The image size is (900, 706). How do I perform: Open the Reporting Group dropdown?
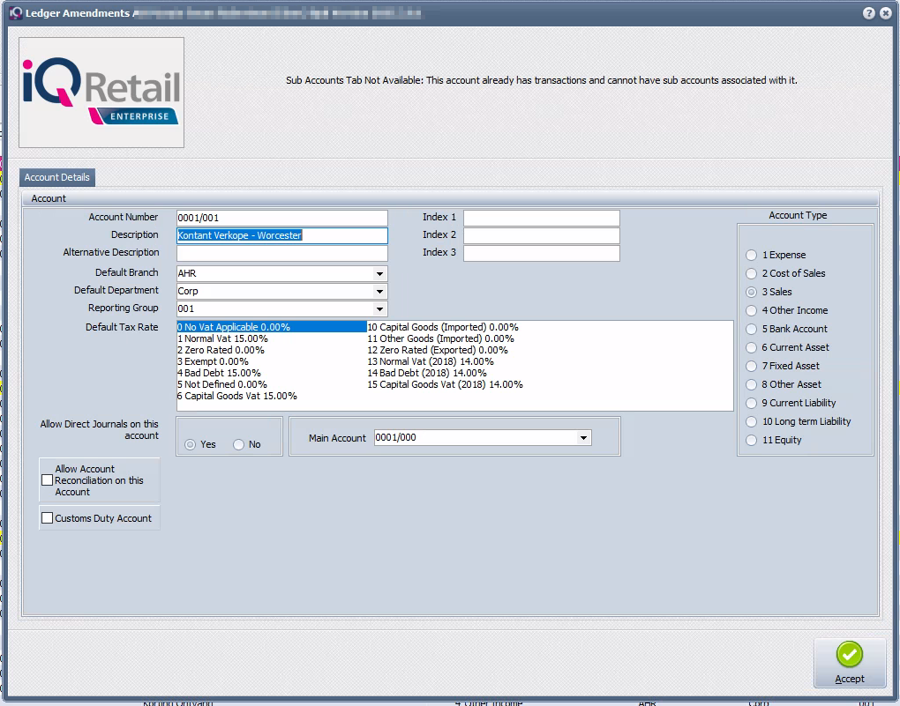[x=379, y=309]
